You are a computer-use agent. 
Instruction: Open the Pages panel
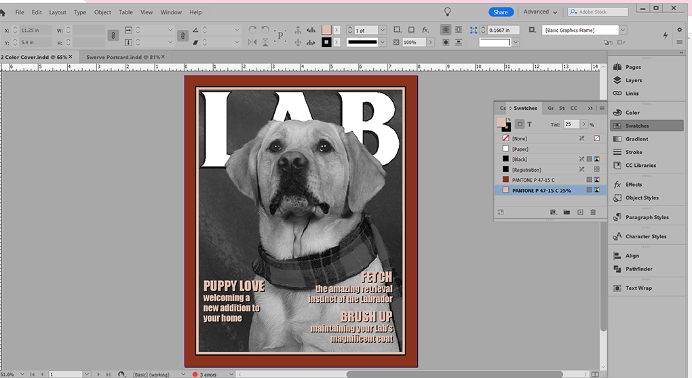tap(632, 67)
